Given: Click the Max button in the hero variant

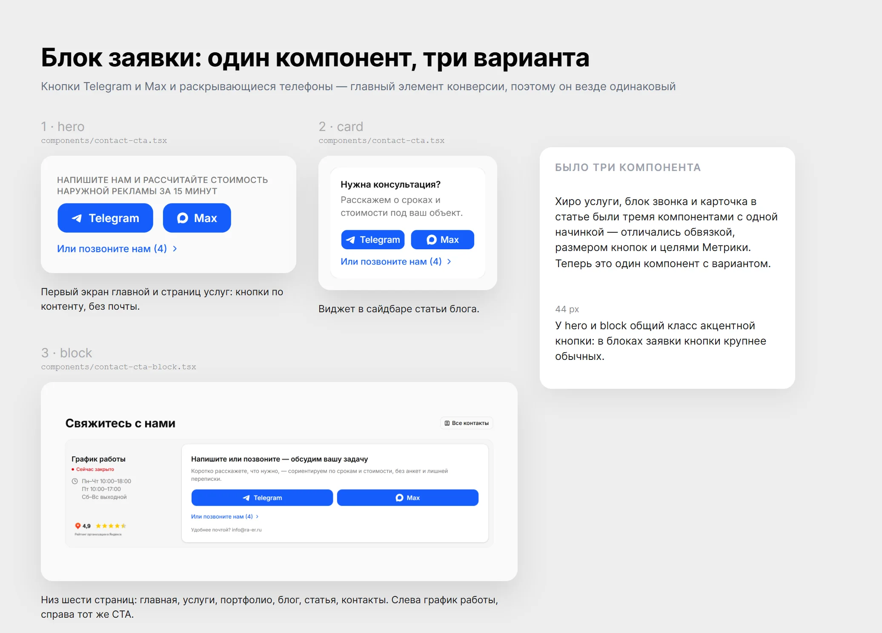Looking at the screenshot, I should (x=197, y=218).
